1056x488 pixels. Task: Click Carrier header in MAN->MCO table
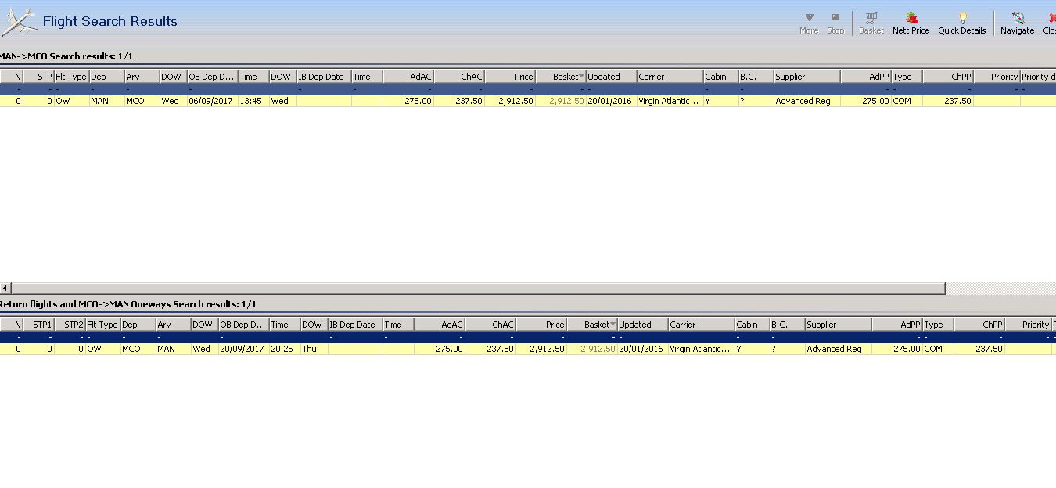coord(670,77)
